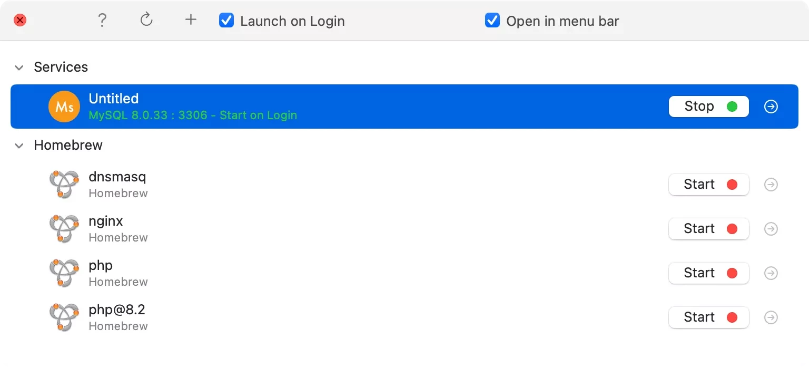The width and height of the screenshot is (809, 367).
Task: Start the php service
Action: [x=709, y=273]
